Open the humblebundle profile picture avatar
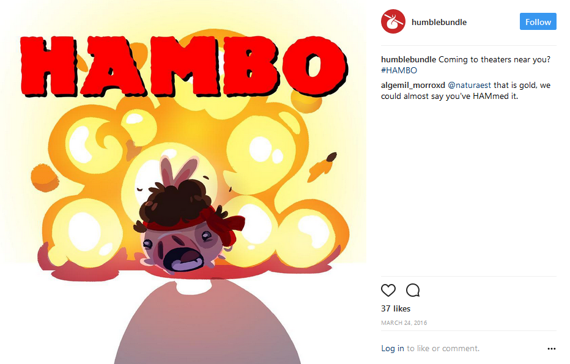Screen dimensions: 570x364 393,22
